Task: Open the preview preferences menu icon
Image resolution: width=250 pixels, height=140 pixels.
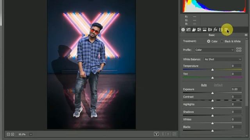Action: pyautogui.click(x=175, y=134)
